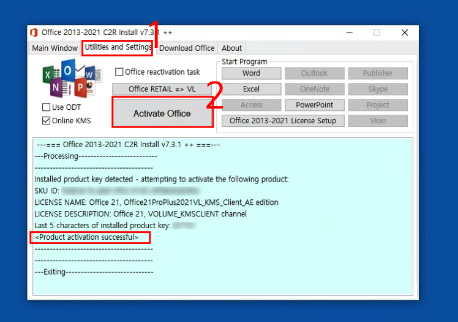The image size is (458, 322).
Task: Close the C2R Install window
Action: click(x=405, y=33)
